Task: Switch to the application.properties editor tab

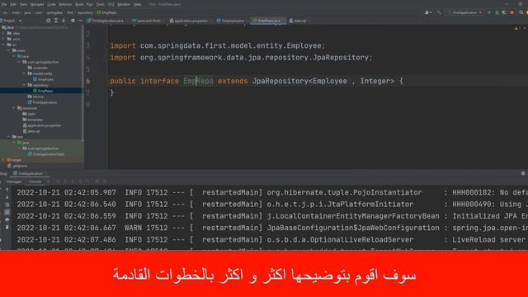Action: point(191,21)
